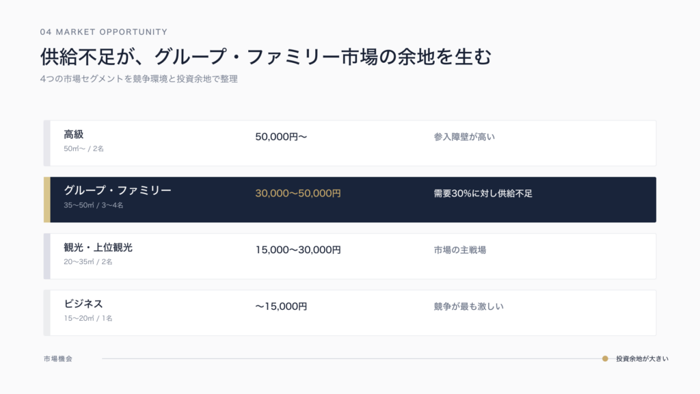Click the 投資余地が大きい legend label
700x394 pixels.
pyautogui.click(x=643, y=358)
